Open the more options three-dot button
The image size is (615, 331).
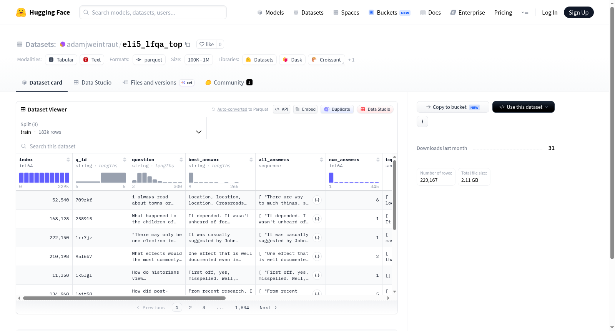(x=422, y=121)
